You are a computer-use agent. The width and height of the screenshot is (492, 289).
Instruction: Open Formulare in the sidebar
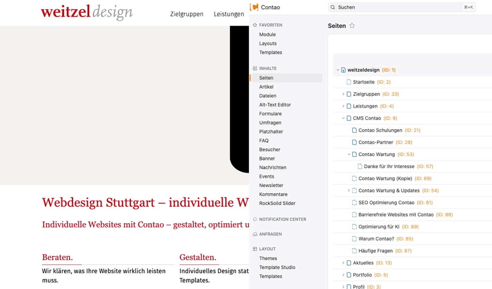[x=270, y=114]
